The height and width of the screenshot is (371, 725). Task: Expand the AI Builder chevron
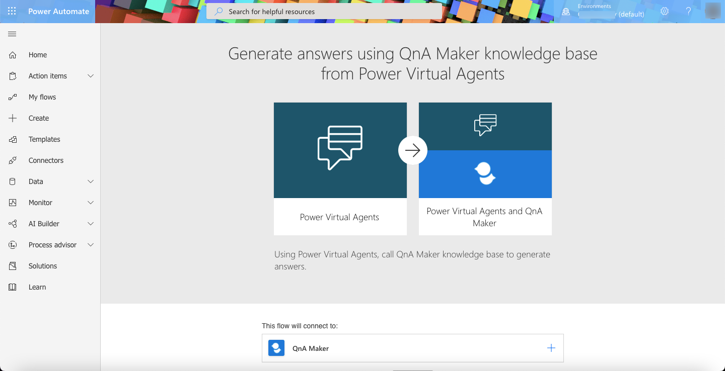click(x=91, y=224)
